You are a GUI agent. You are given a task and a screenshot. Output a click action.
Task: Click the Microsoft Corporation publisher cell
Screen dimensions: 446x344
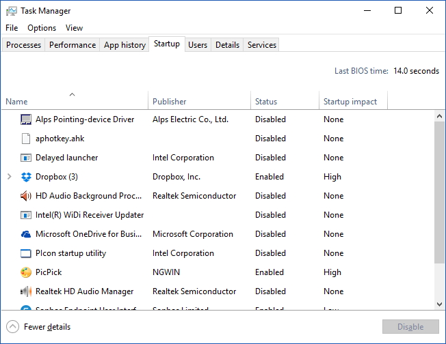click(193, 234)
